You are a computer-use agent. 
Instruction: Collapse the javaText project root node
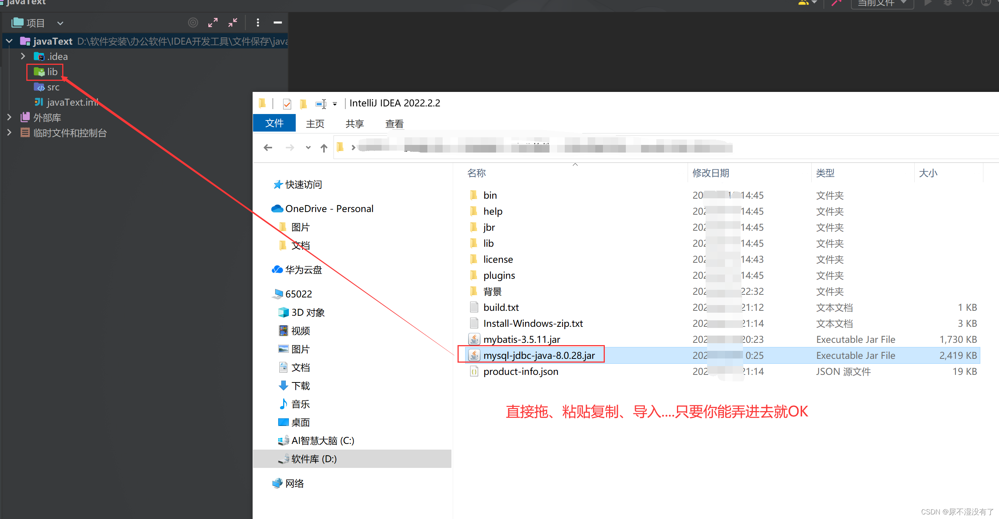[9, 41]
